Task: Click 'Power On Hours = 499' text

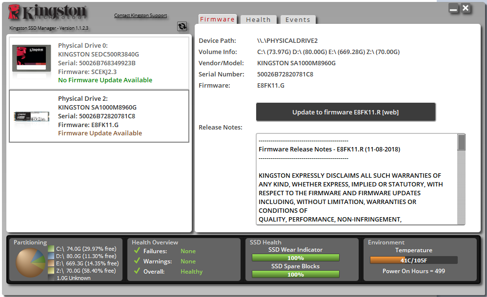Action: coord(414,271)
